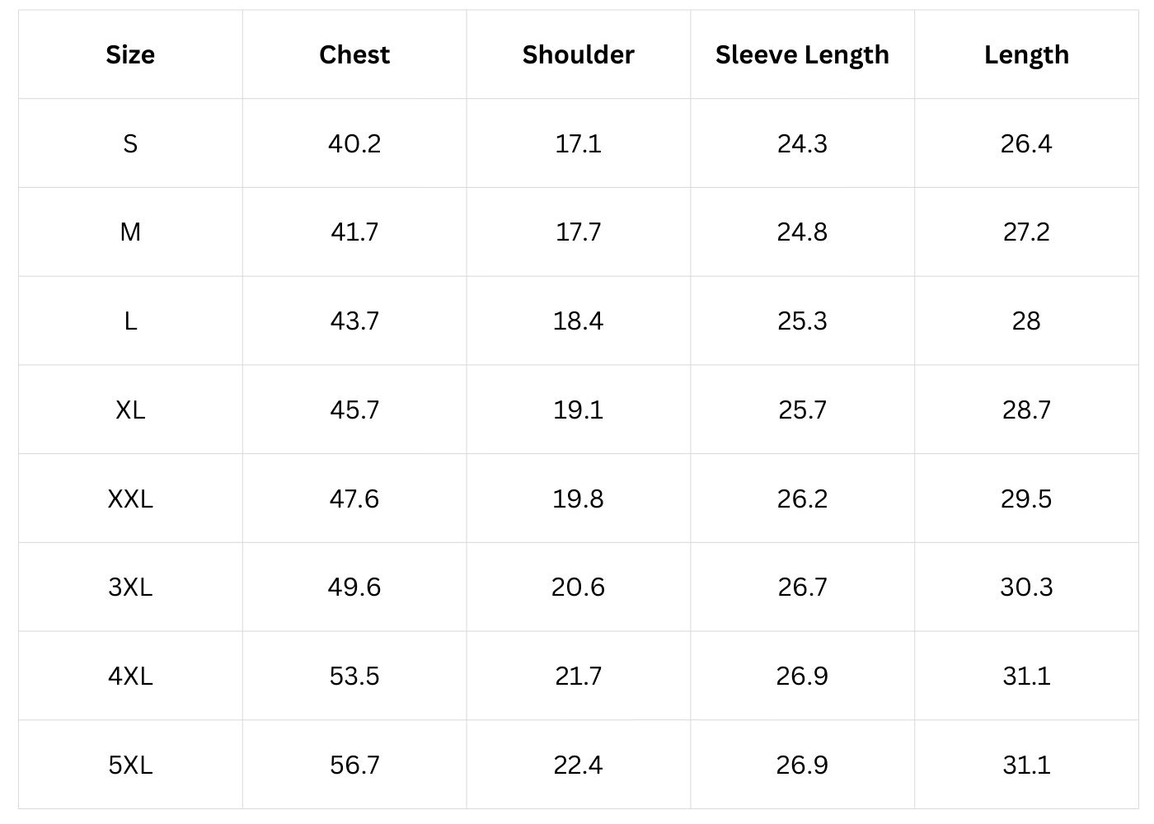The image size is (1154, 824).
Task: Select the M size row label
Action: coord(130,232)
